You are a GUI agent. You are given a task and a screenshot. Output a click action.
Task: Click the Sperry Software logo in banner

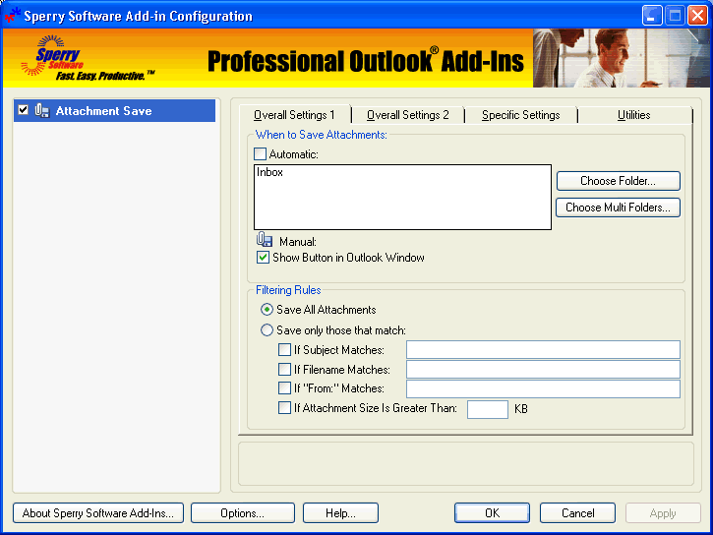pos(53,58)
